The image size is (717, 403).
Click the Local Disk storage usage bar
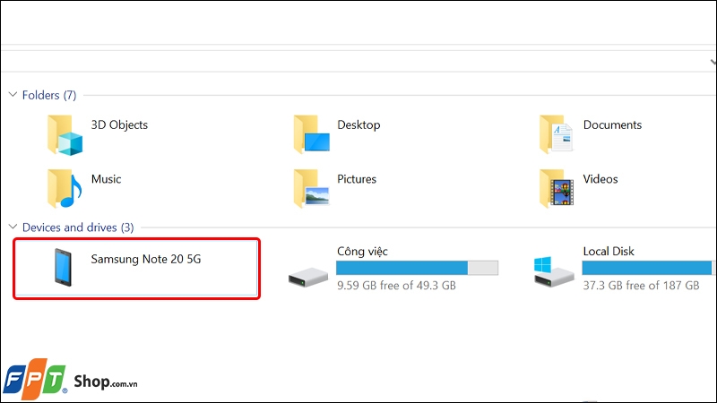(648, 268)
